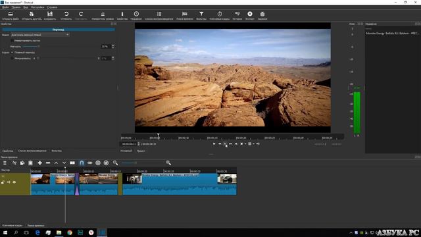Viewport: 421px width, 237px height.
Task: Copy clip using timeline copy icon
Action: point(22,163)
